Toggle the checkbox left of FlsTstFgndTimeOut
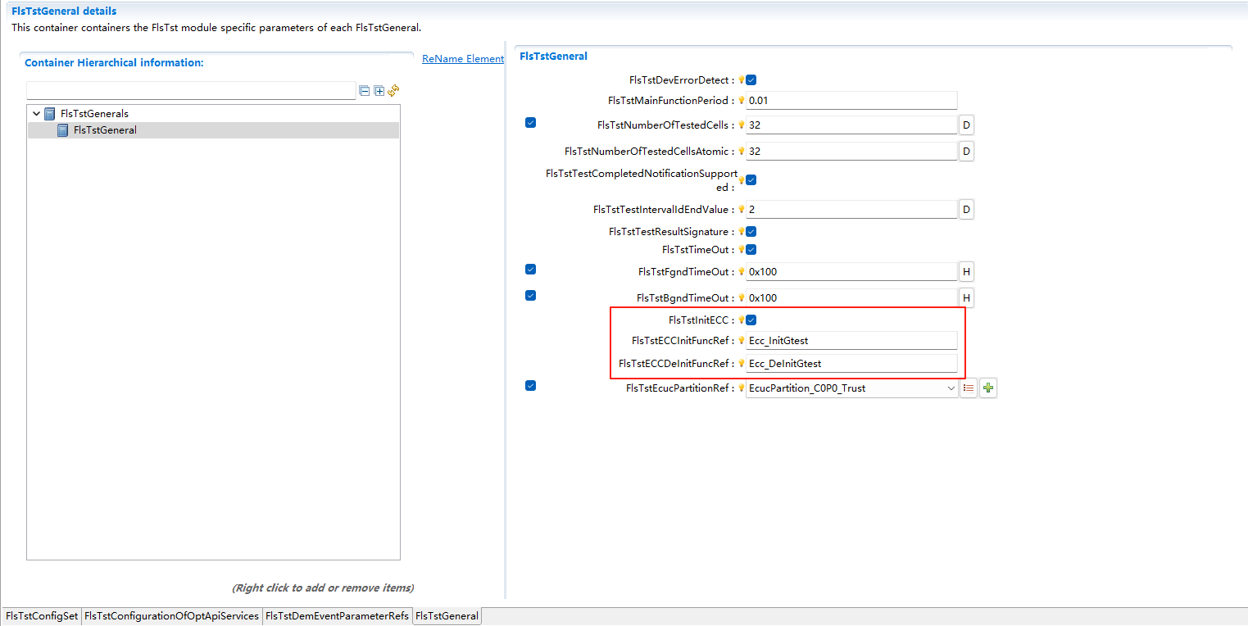This screenshot has width=1248, height=626. [x=530, y=269]
